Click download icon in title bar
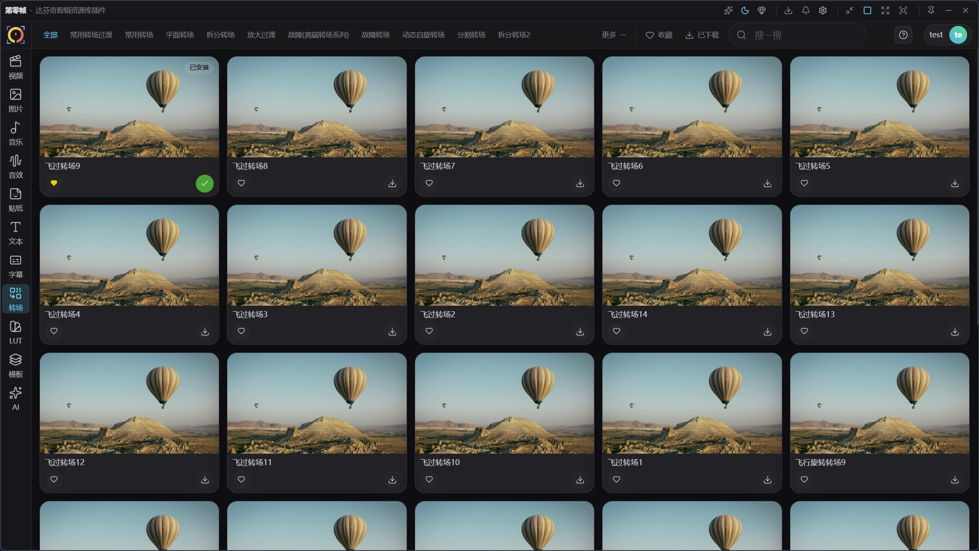The height and width of the screenshot is (551, 979). click(x=788, y=11)
